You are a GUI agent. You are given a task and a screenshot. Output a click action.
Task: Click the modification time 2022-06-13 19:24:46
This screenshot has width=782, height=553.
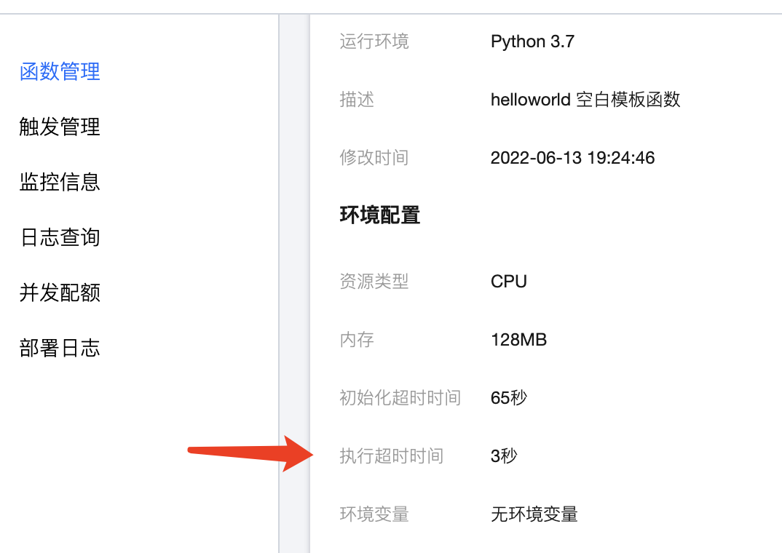tap(572, 157)
